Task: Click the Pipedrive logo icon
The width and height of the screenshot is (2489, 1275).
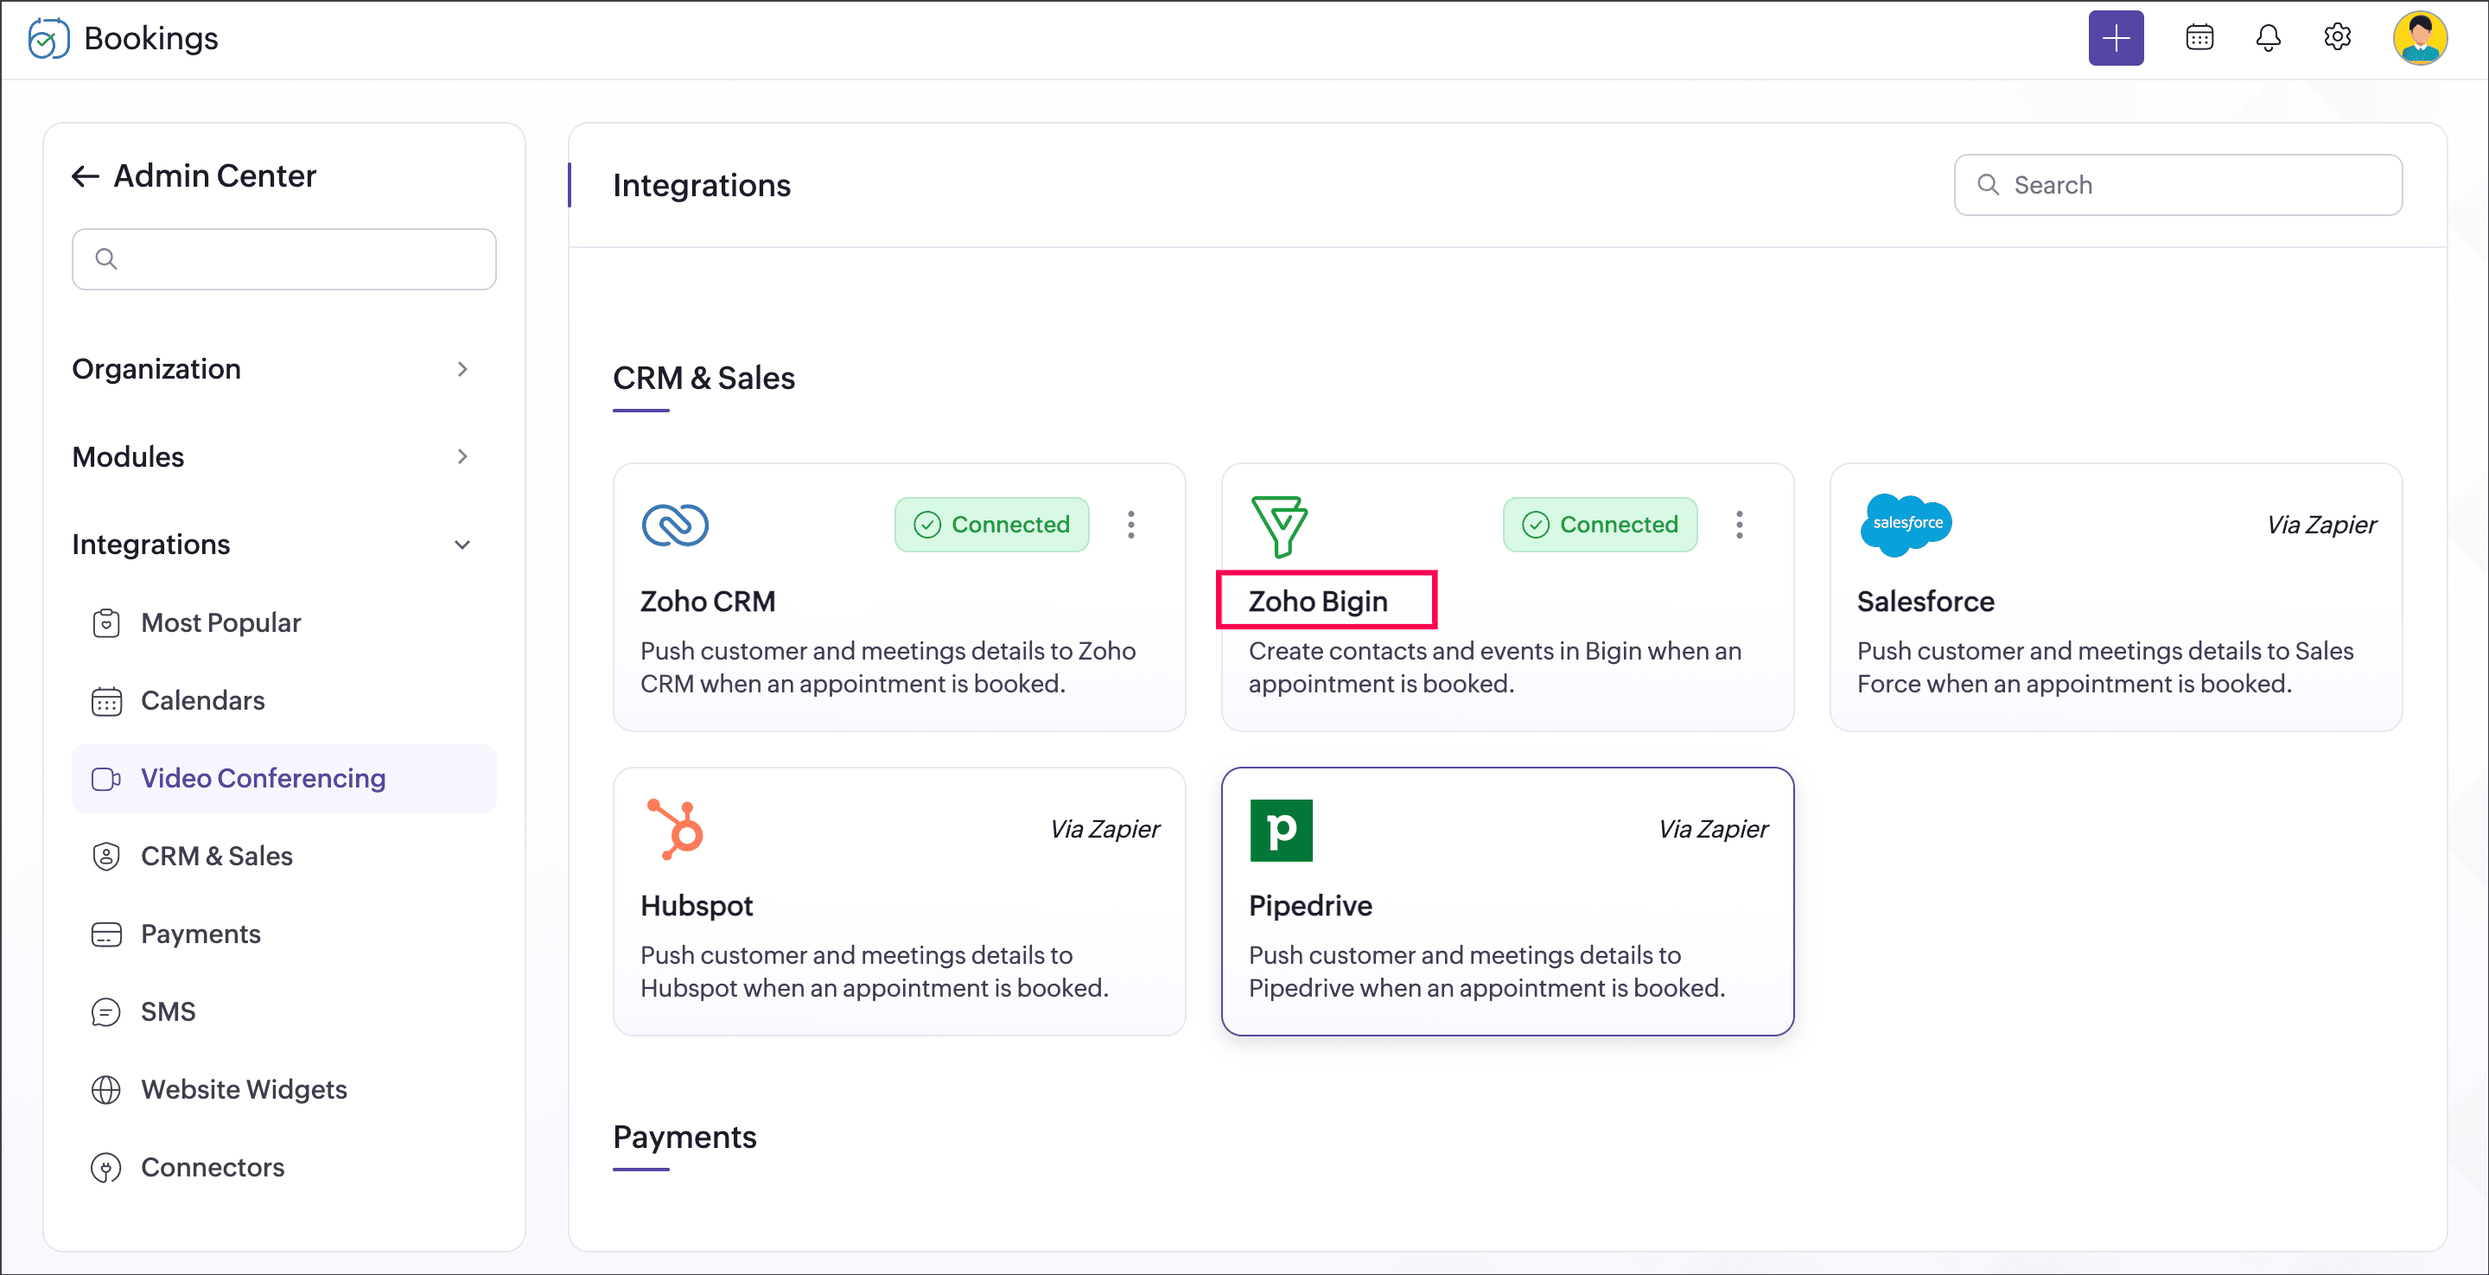Action: (x=1280, y=829)
